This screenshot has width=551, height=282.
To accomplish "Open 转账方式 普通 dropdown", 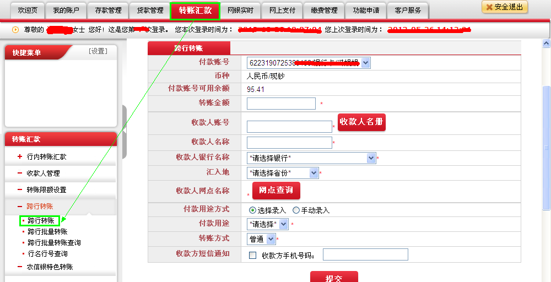I will click(261, 239).
